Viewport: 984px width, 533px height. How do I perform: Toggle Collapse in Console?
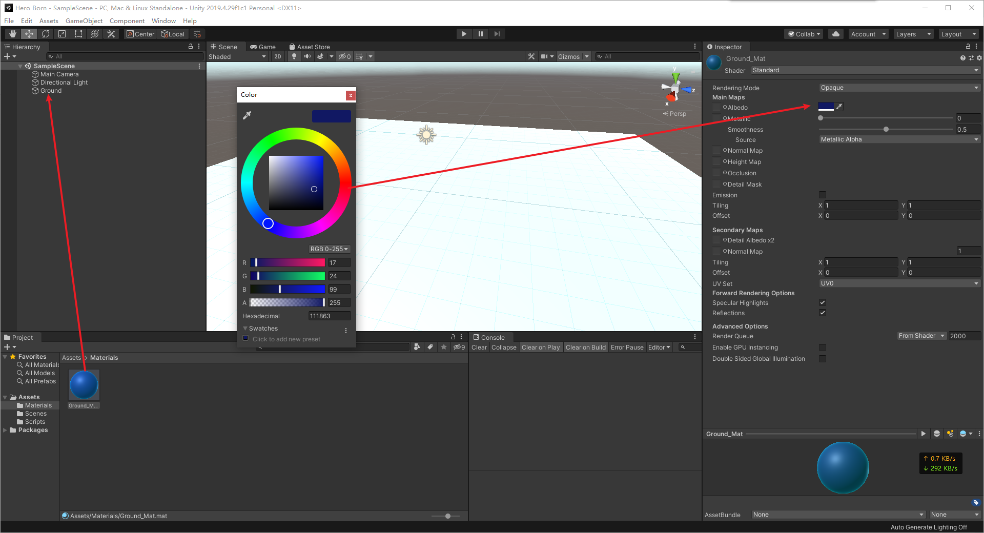click(504, 347)
